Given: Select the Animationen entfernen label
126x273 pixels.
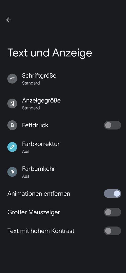Looking at the screenshot, I should [39, 194].
